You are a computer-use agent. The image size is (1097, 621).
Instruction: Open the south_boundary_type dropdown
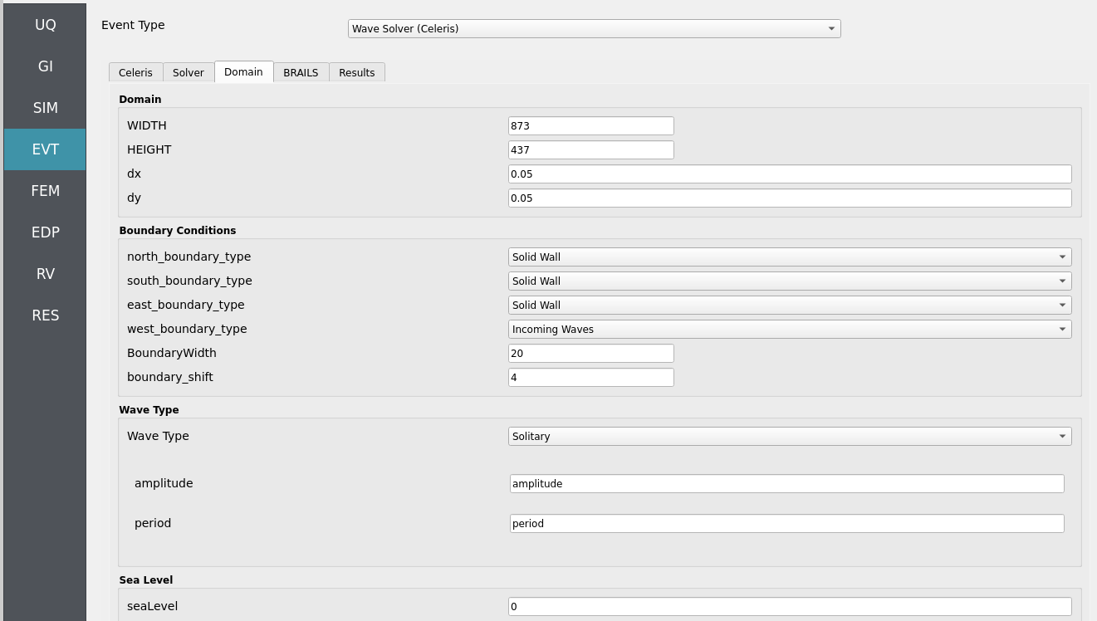pos(790,281)
